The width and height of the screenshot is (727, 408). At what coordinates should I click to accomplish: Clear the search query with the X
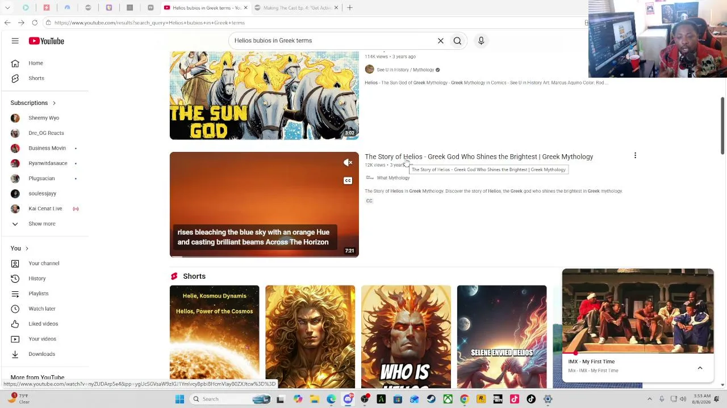[440, 41]
